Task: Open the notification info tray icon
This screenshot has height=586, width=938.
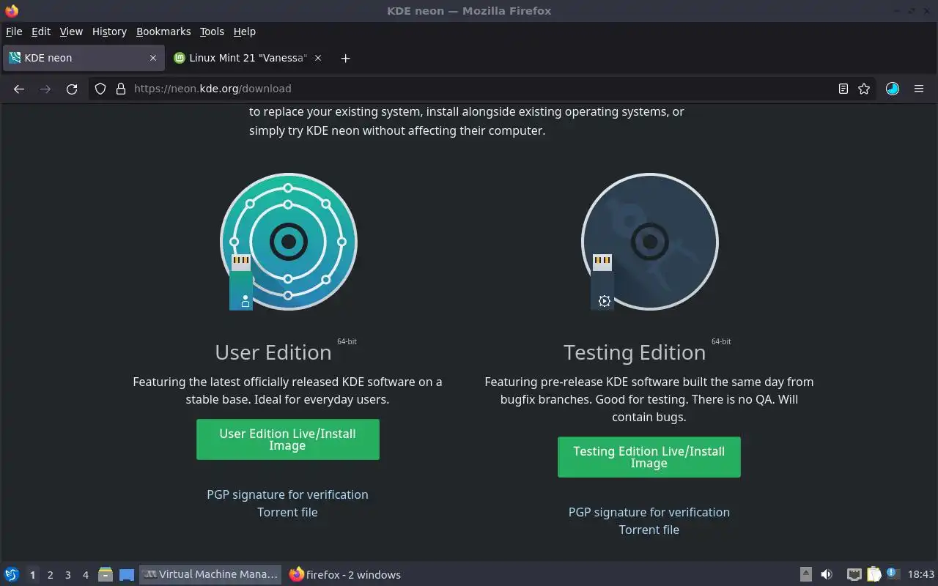Action: click(x=892, y=574)
